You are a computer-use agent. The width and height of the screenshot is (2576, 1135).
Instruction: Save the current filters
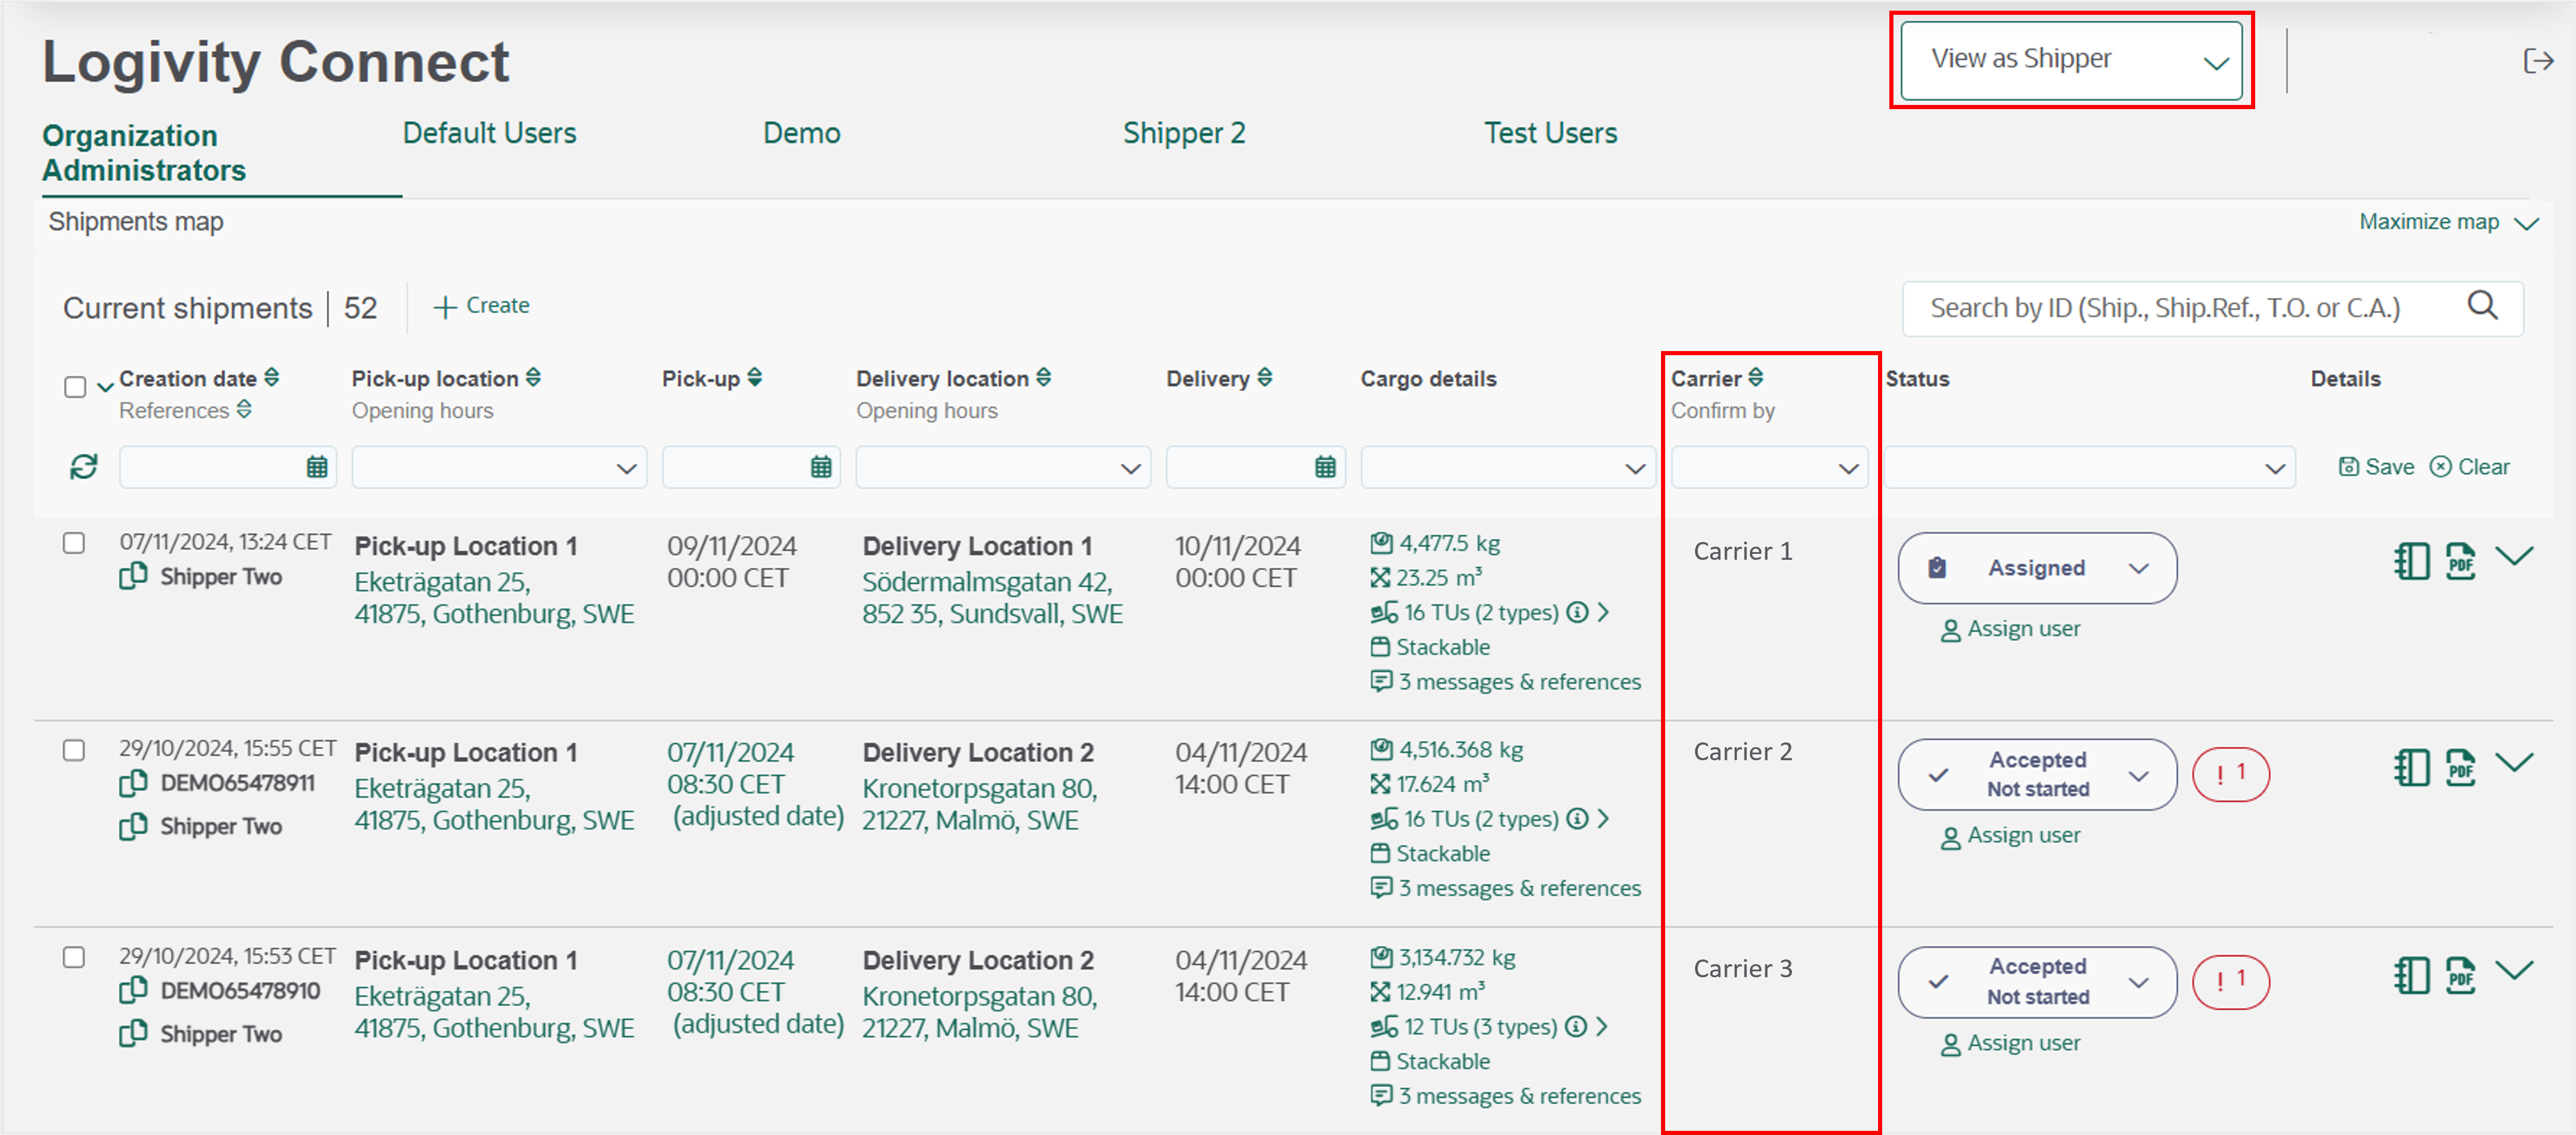tap(2376, 467)
